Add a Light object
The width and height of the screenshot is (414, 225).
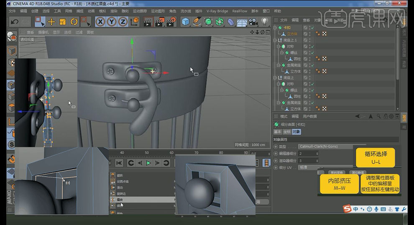click(265, 22)
